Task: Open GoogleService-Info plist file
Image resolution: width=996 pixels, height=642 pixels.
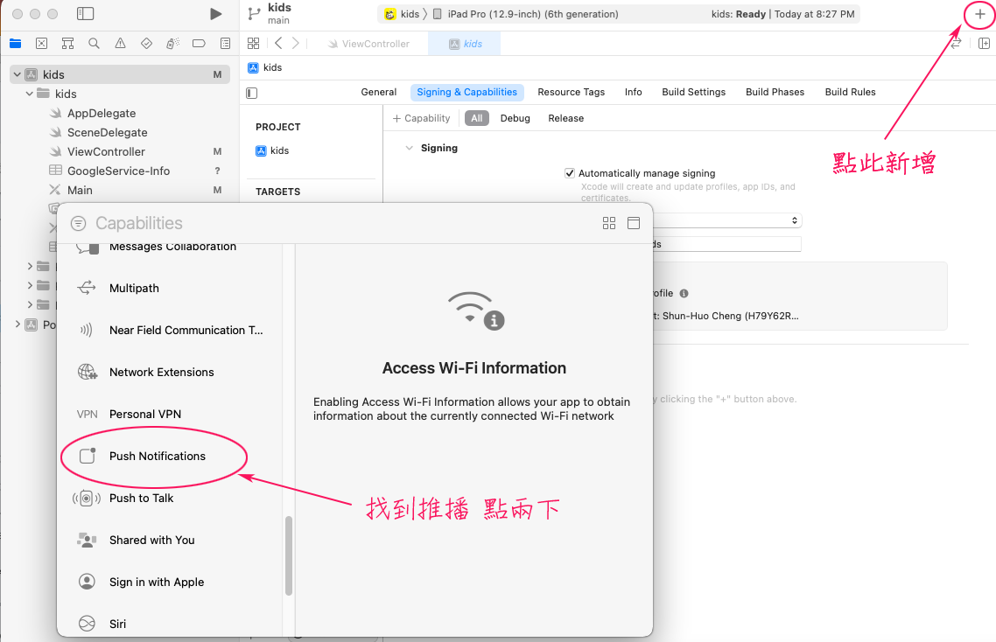Action: pos(121,171)
